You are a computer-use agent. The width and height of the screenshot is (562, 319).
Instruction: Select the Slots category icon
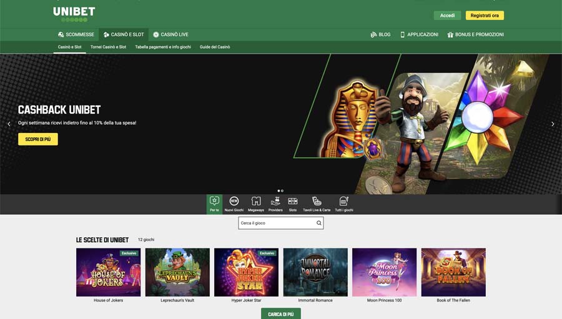coord(293,204)
